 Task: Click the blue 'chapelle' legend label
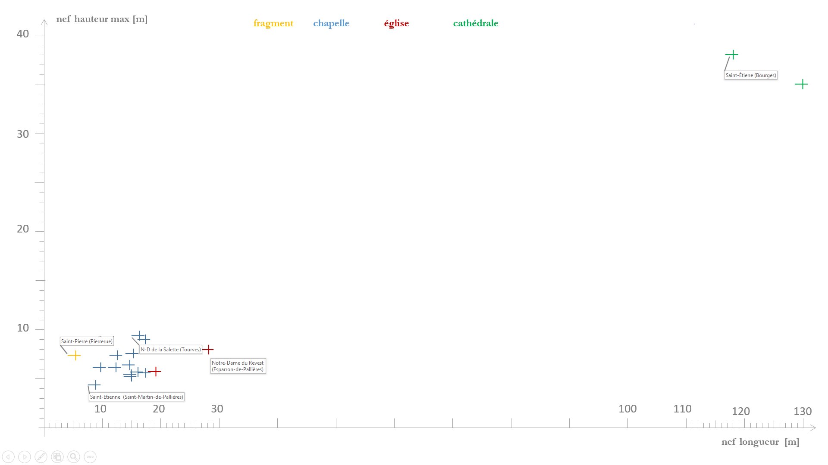coord(331,23)
